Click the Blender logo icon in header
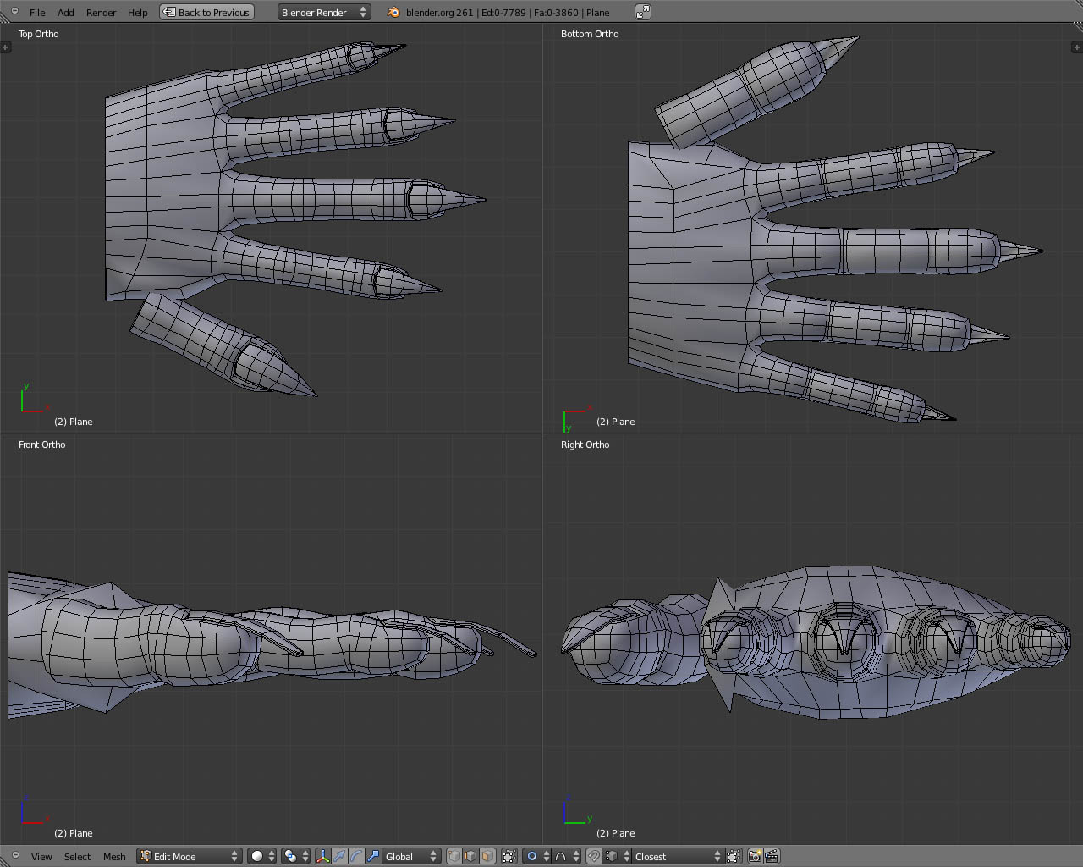The height and width of the screenshot is (867, 1083). pos(393,12)
